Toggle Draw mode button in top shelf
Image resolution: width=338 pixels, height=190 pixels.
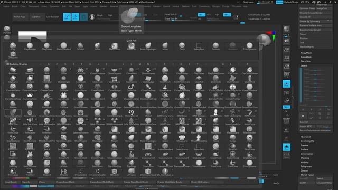[x=75, y=17]
